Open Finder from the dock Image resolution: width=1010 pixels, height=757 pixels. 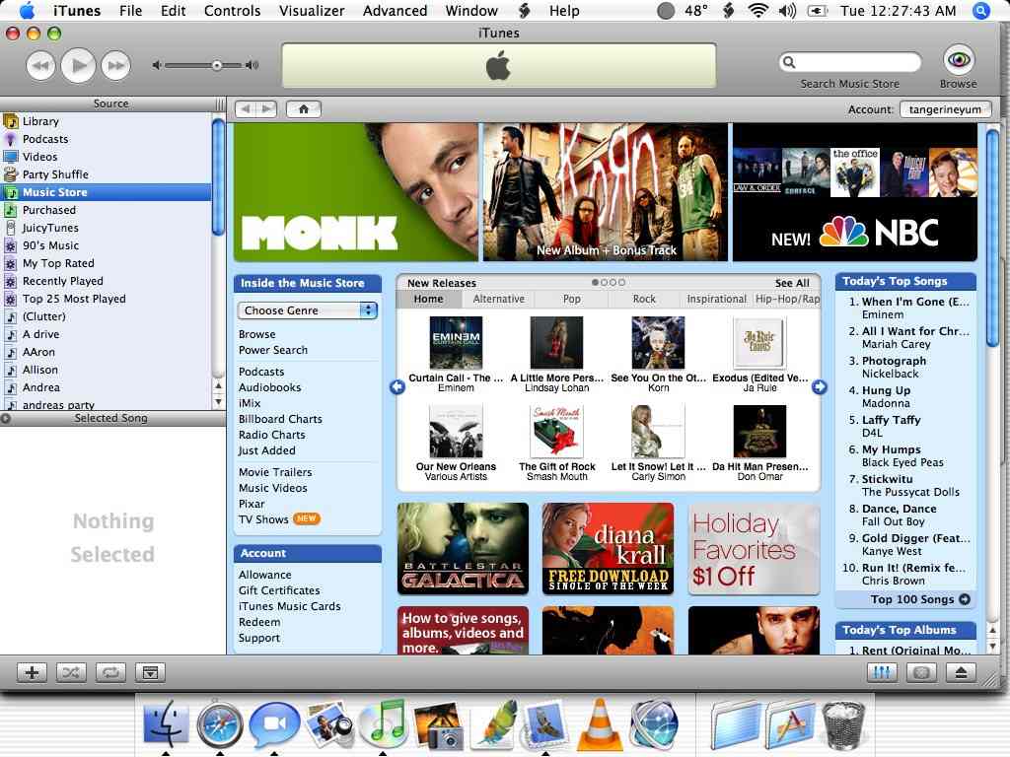coord(166,723)
